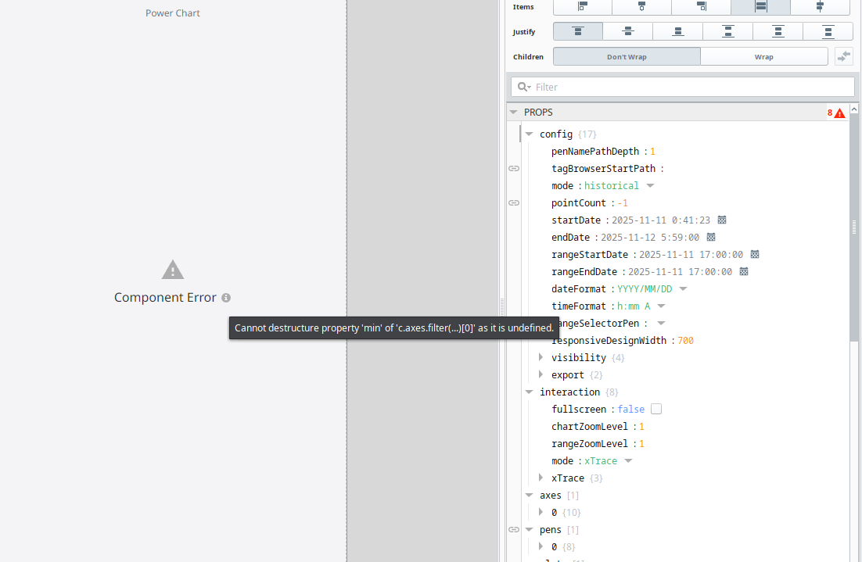Open interaction mode xTrace dropdown
The image size is (862, 562).
[x=628, y=461]
